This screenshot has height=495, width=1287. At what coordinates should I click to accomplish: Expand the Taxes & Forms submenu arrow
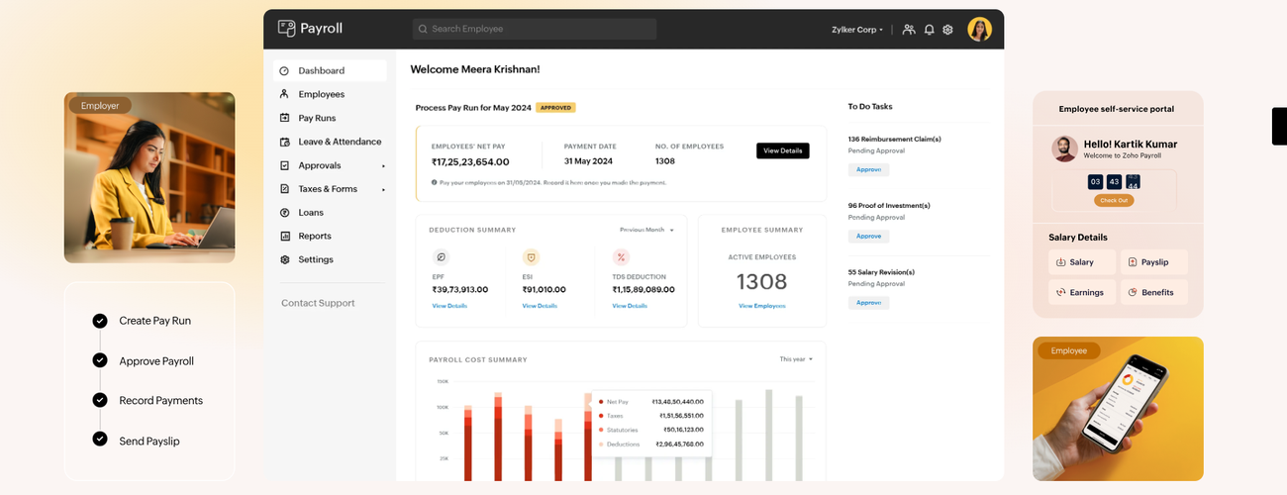pyautogui.click(x=383, y=189)
